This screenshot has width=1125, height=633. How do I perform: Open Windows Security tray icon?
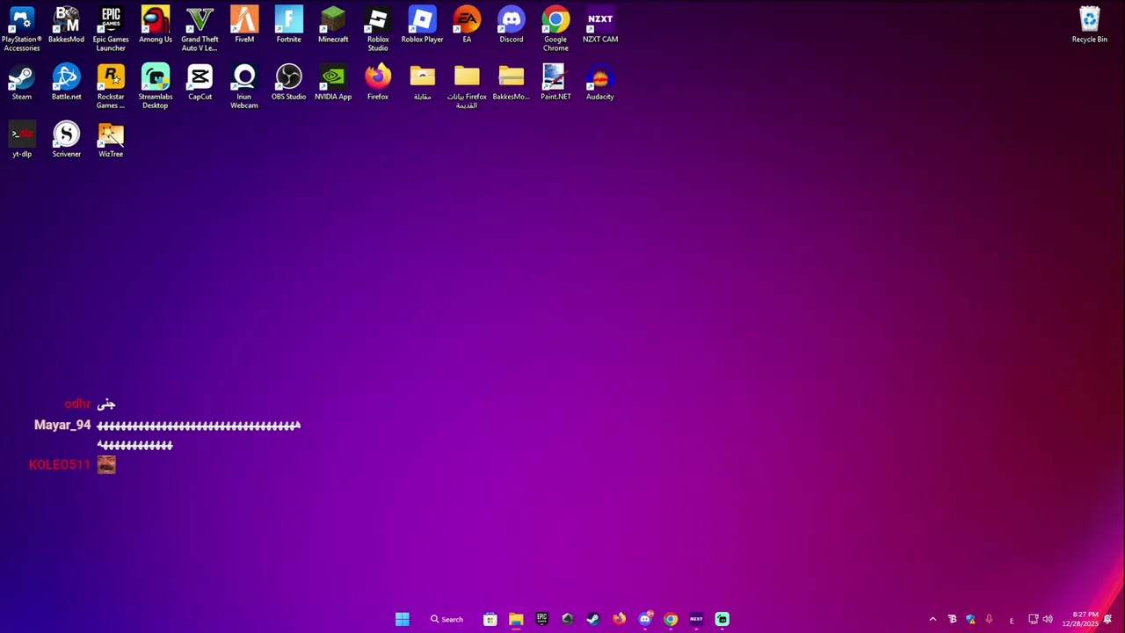970,619
